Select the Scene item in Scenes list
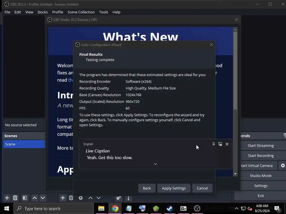Image resolution: width=286 pixels, height=214 pixels. [24, 144]
